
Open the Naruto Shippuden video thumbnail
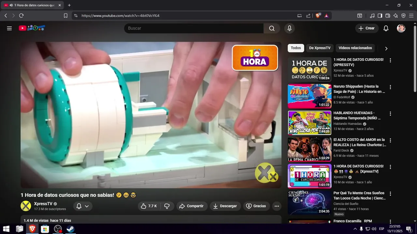coord(309,96)
